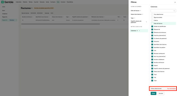Untick Numéro d'adhérent column
This screenshot has height=96, width=177.
152,60
